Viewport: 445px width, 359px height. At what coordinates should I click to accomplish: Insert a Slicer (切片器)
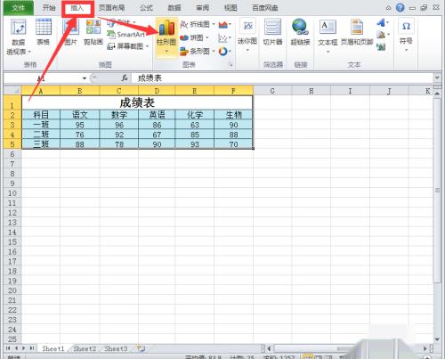(272, 32)
